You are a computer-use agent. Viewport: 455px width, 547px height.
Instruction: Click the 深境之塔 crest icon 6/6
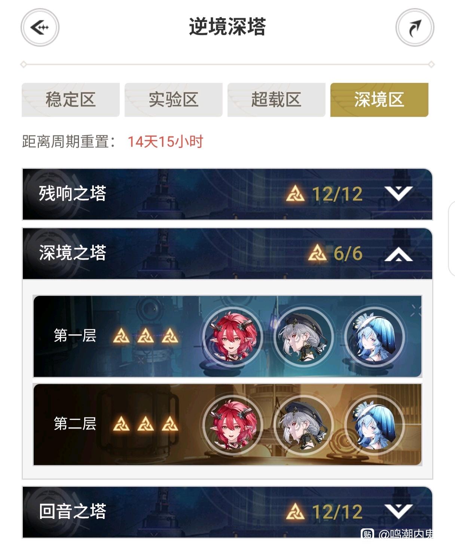tap(317, 253)
